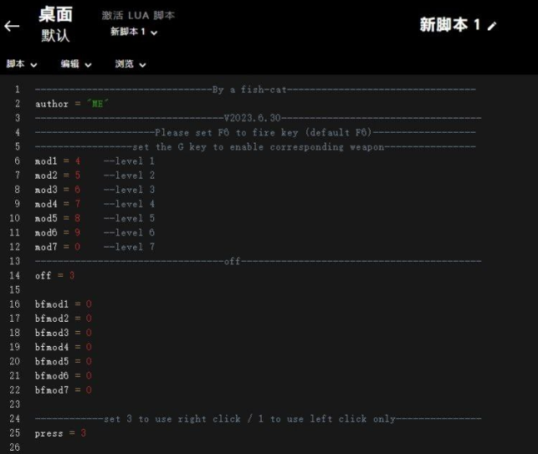Open the 新脚本 1 script selector dropdown
Screen dimensions: 538x454
point(134,33)
